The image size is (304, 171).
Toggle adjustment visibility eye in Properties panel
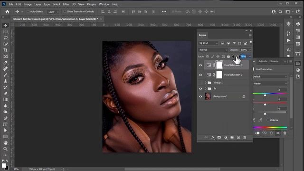[278, 133]
